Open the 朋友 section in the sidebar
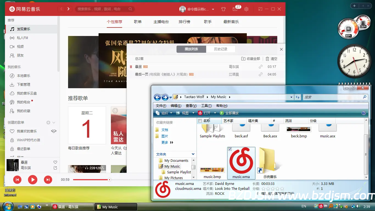The height and width of the screenshot is (211, 375). tap(31, 55)
